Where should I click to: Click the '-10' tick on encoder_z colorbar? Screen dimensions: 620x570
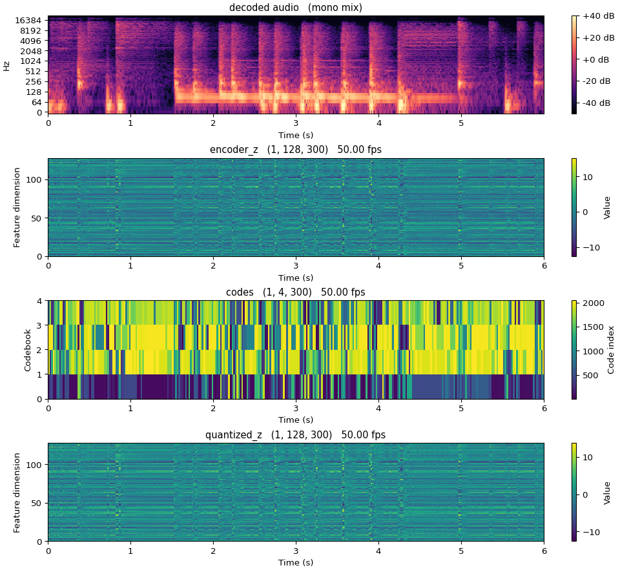coord(591,248)
